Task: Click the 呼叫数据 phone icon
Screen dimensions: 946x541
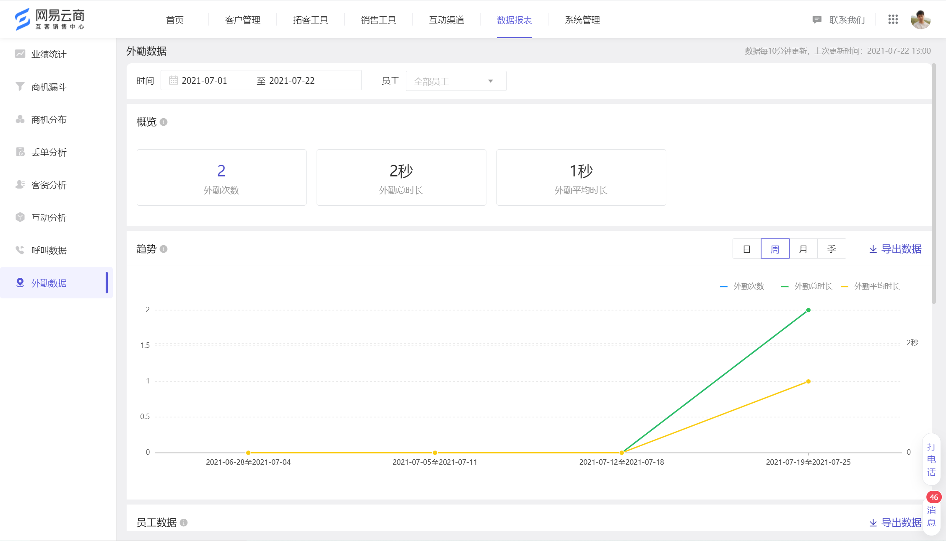Action: [x=20, y=250]
